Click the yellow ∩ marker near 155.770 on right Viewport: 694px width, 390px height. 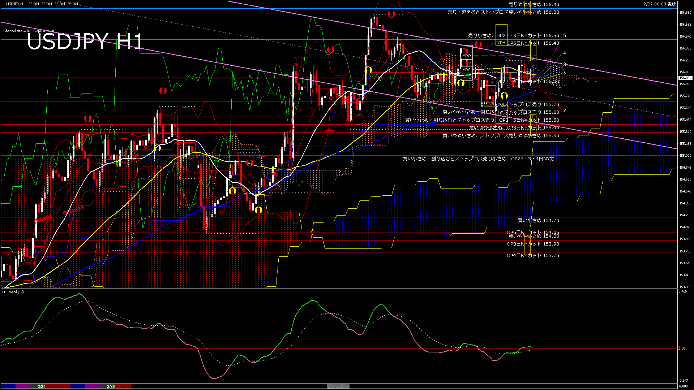click(504, 96)
